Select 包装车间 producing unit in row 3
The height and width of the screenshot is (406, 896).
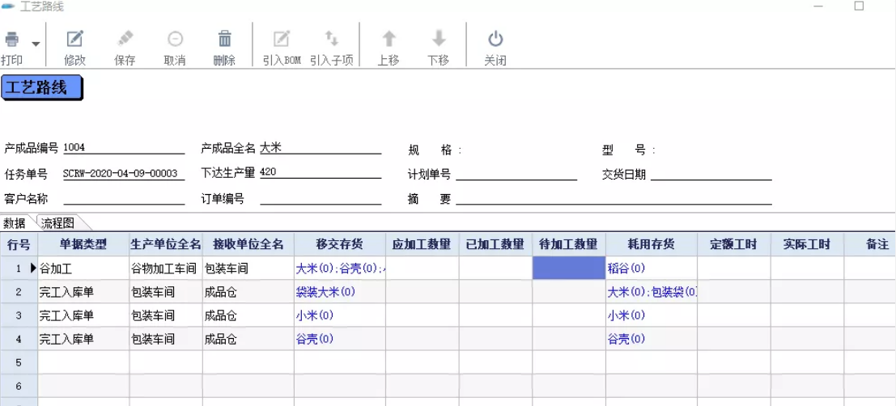pyautogui.click(x=166, y=315)
